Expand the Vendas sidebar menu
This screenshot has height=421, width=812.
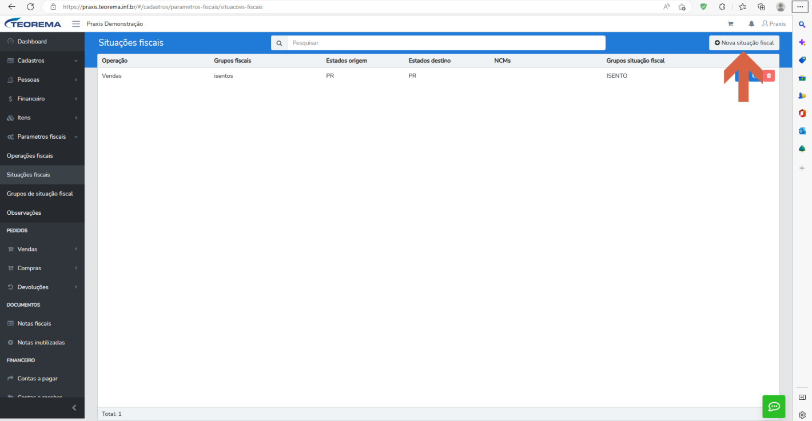[x=42, y=249]
